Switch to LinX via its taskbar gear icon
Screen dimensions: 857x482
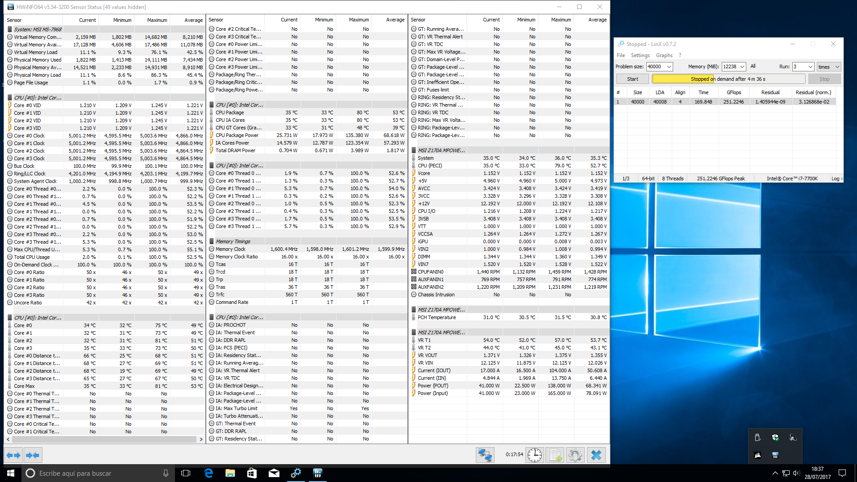296,473
